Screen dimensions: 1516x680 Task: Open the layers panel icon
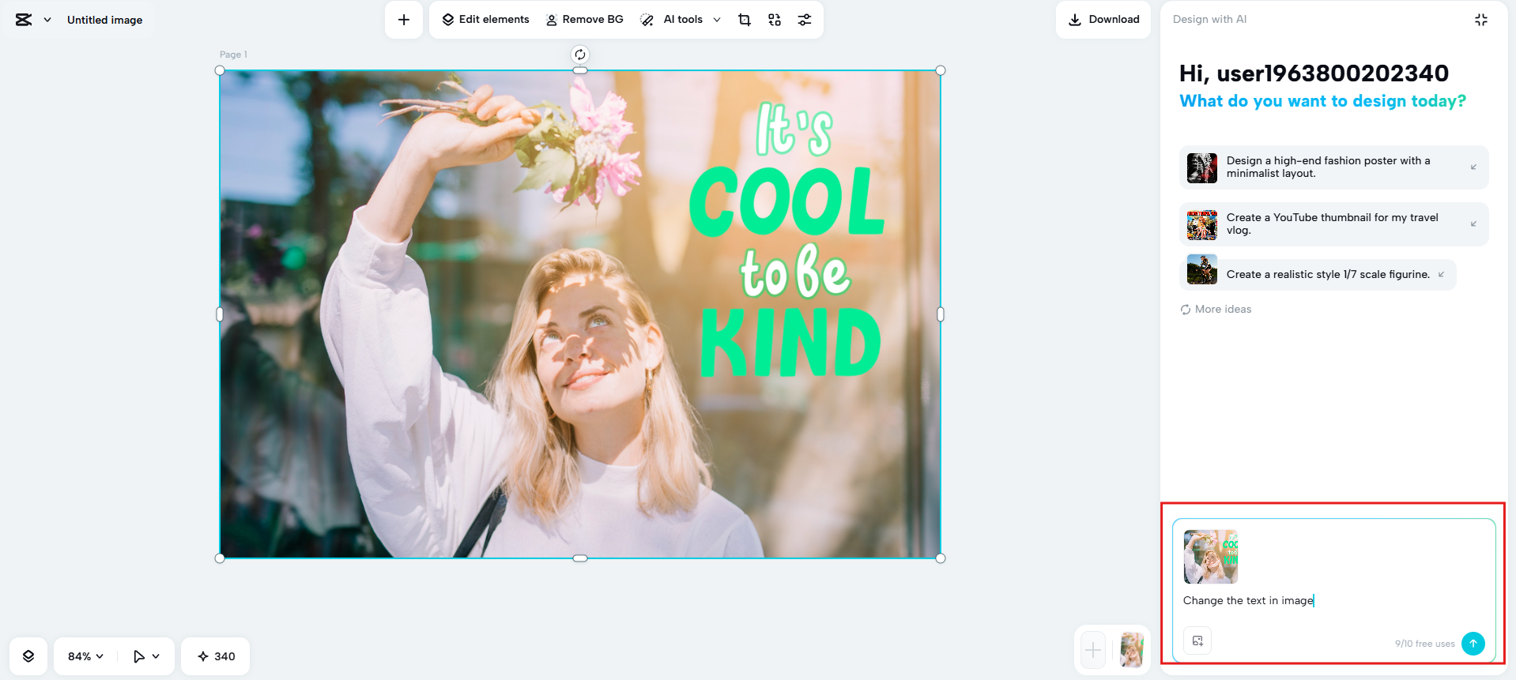pos(28,656)
